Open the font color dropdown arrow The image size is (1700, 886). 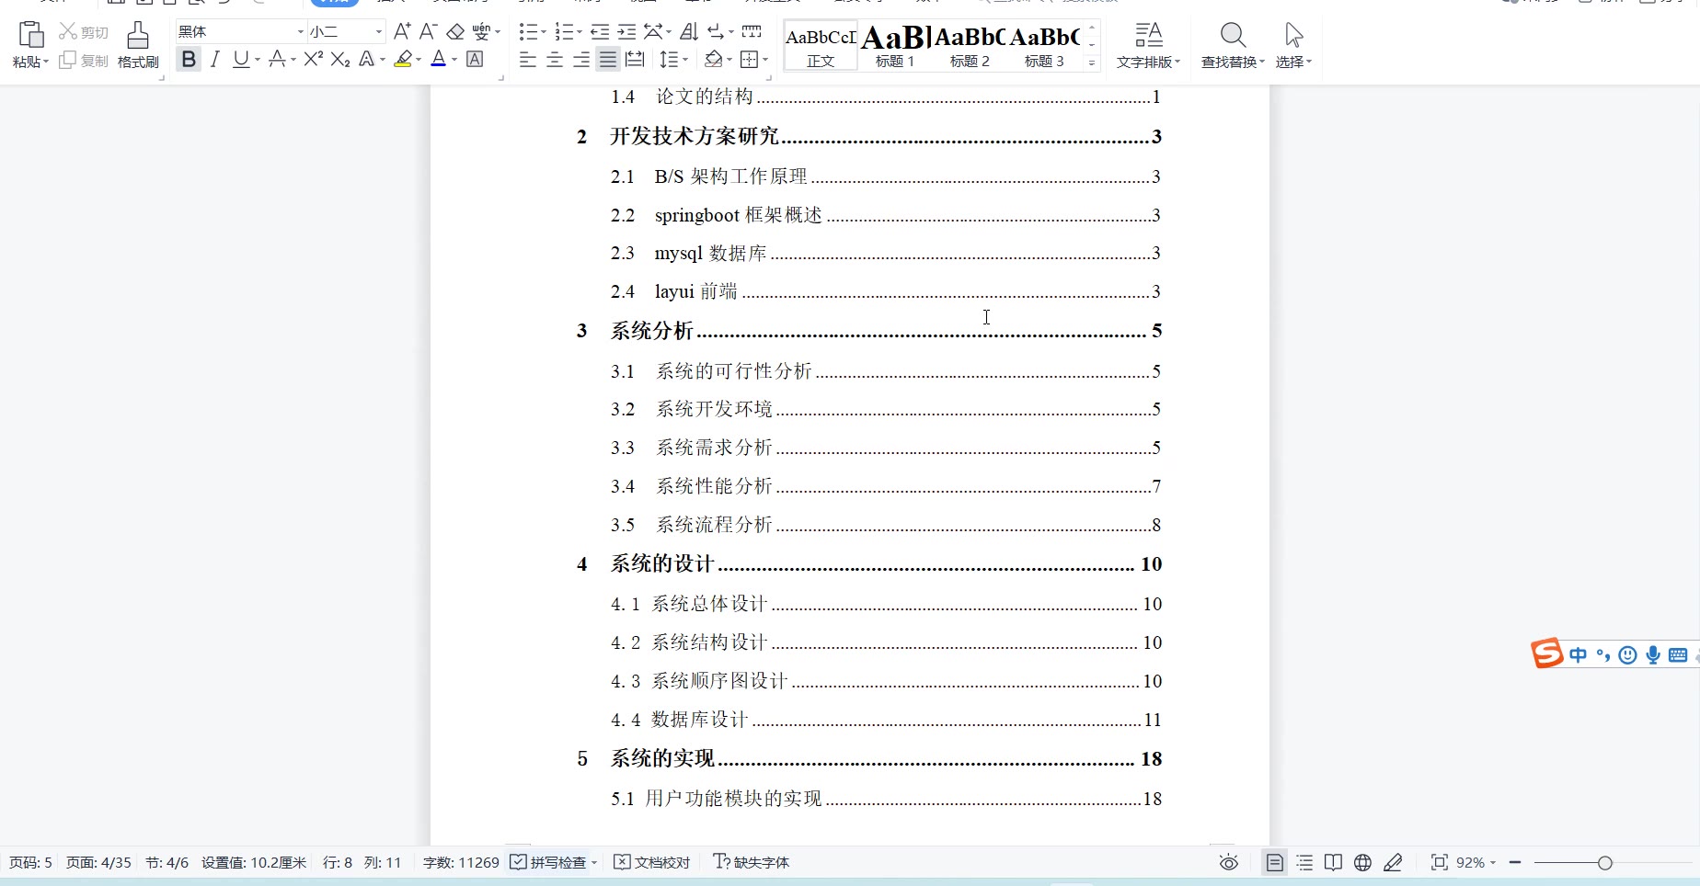tap(454, 60)
